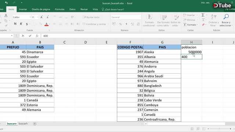Add a new sheet with plus
Screen dimensions: 235x132
click(35, 124)
